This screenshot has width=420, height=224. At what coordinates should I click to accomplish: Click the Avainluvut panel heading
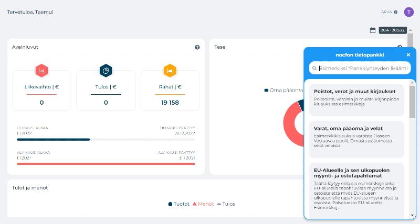25,47
